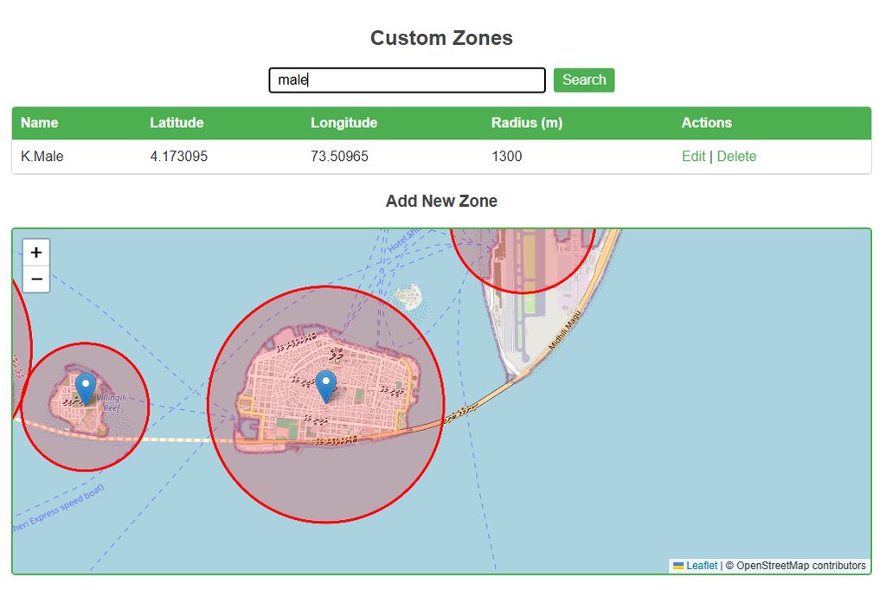
Task: Click the partial red zone circle over the airport
Action: (x=522, y=261)
